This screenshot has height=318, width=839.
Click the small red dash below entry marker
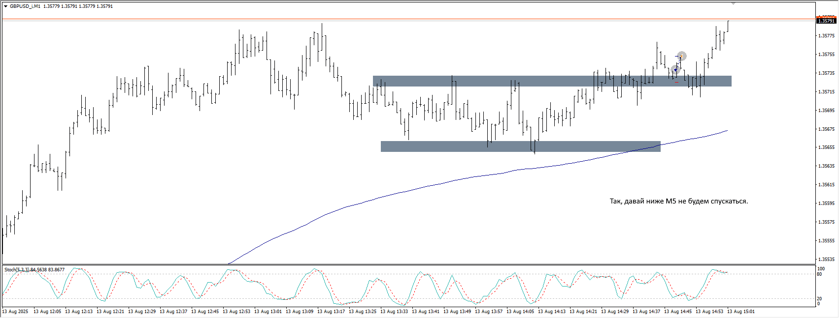tap(676, 82)
